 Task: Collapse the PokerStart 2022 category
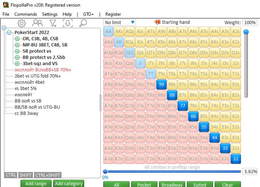(x=9, y=33)
